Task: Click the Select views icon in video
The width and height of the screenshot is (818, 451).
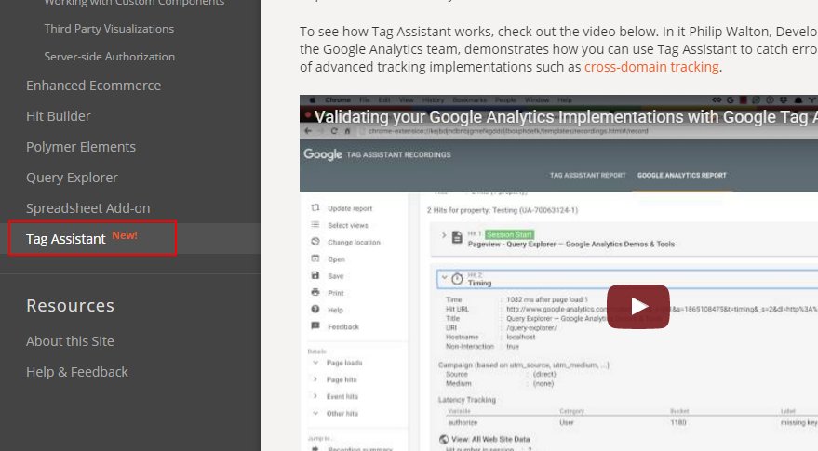Action: (315, 225)
